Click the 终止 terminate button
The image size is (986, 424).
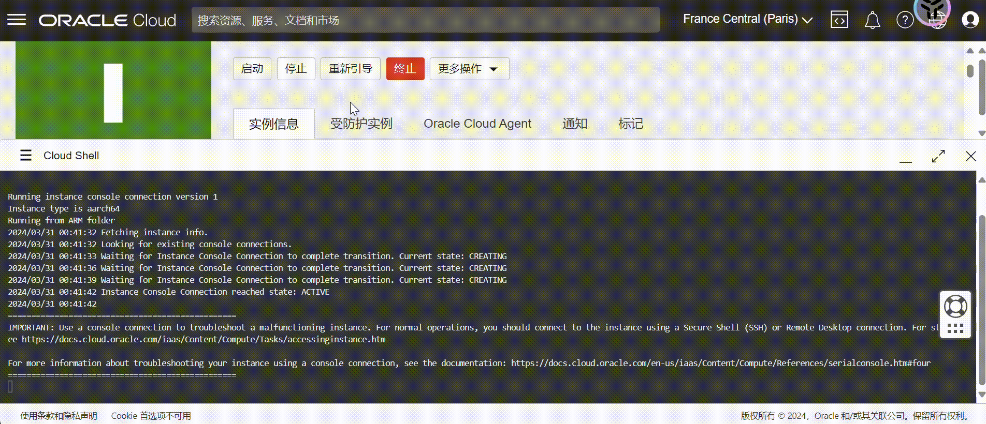[405, 69]
